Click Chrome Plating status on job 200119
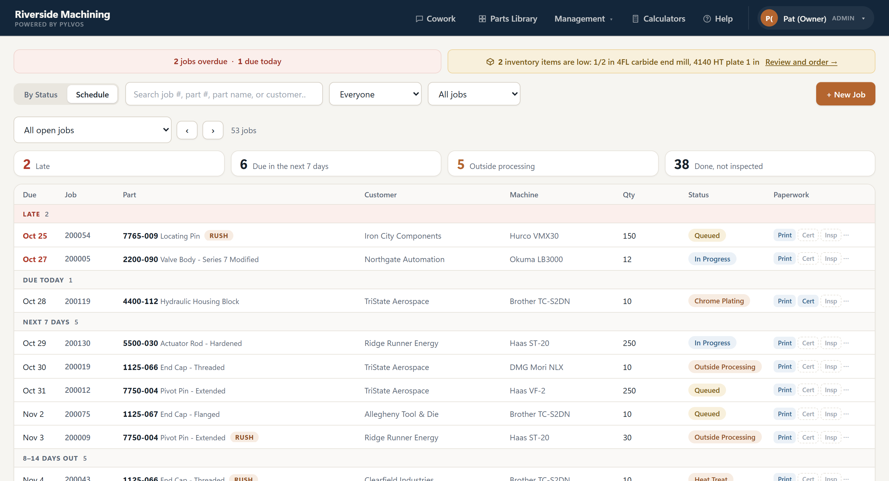The height and width of the screenshot is (481, 889). (719, 301)
